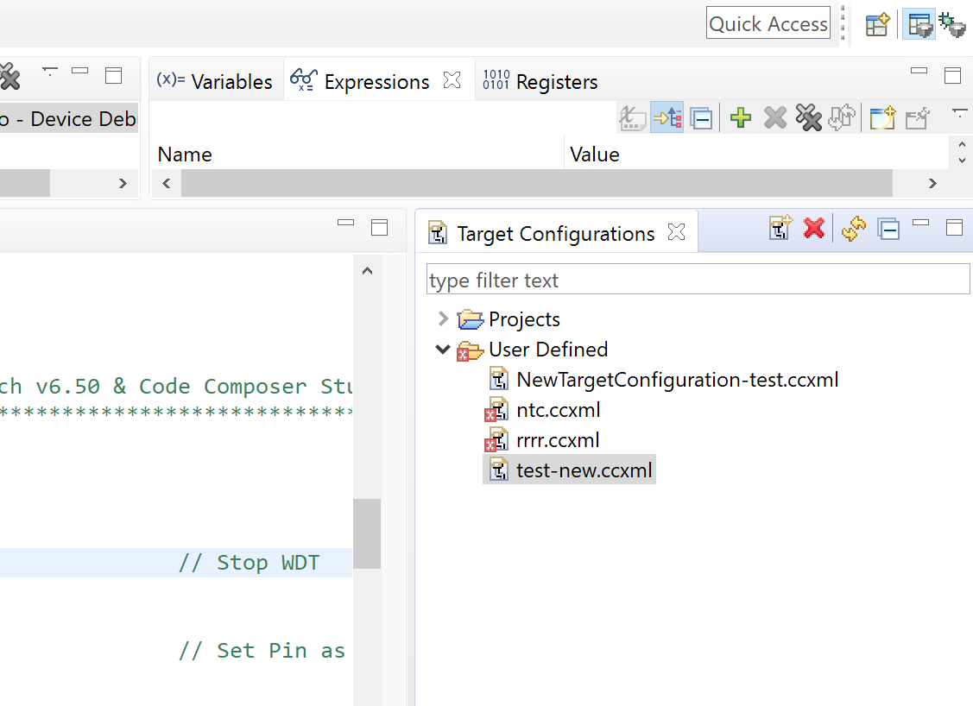Viewport: 973px width, 706px height.
Task: Remove all expressions double-X icon
Action: click(x=808, y=118)
